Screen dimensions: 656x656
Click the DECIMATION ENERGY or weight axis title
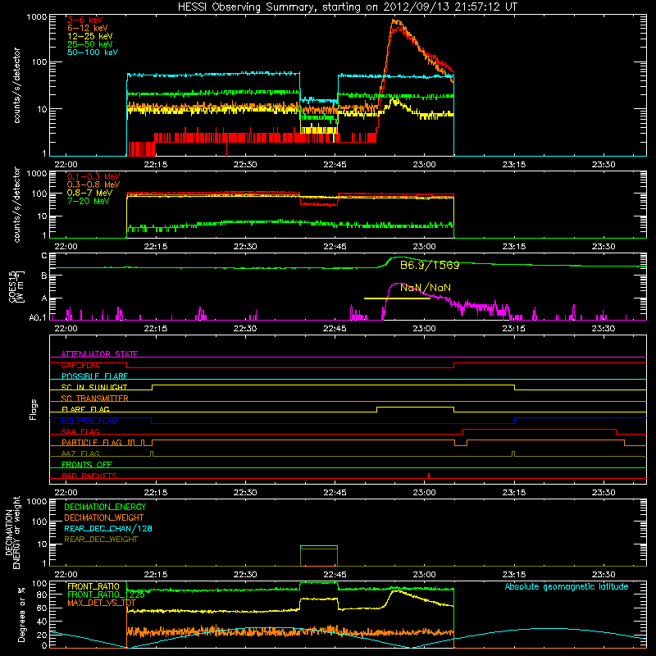click(x=12, y=532)
